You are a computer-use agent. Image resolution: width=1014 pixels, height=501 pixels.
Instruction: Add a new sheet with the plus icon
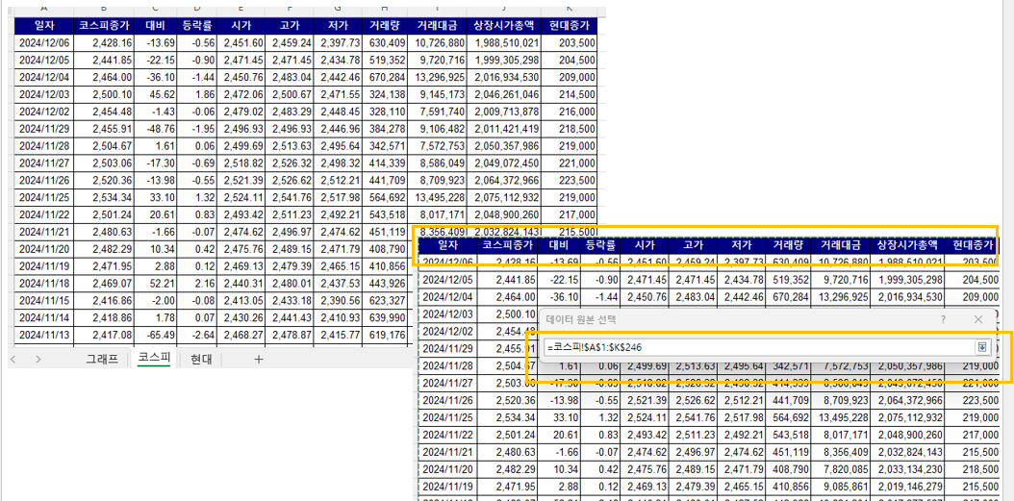(x=258, y=360)
